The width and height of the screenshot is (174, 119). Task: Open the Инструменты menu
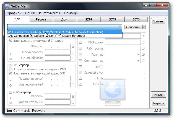pos(49,13)
